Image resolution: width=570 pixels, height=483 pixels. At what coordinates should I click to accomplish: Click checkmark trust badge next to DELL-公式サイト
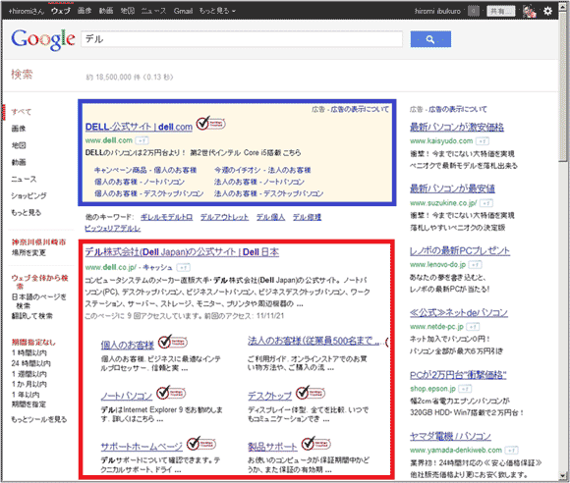click(211, 124)
